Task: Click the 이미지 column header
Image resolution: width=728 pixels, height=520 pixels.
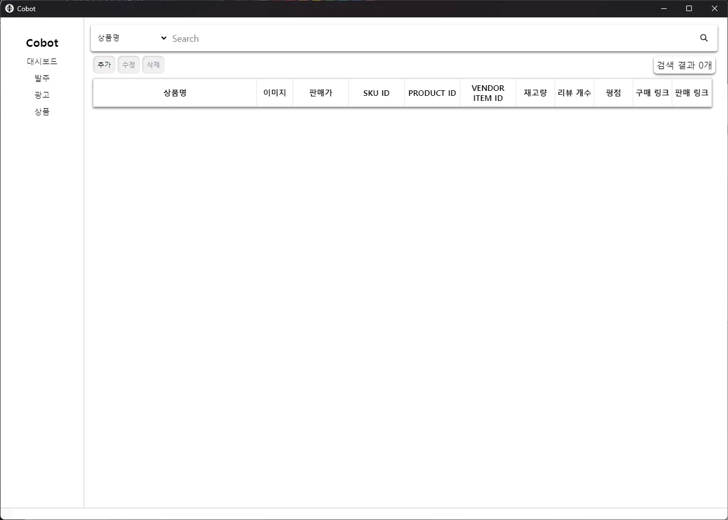Action: pyautogui.click(x=275, y=93)
